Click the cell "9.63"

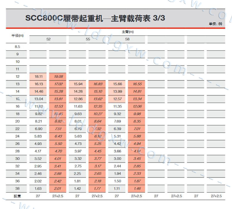(x=78, y=114)
